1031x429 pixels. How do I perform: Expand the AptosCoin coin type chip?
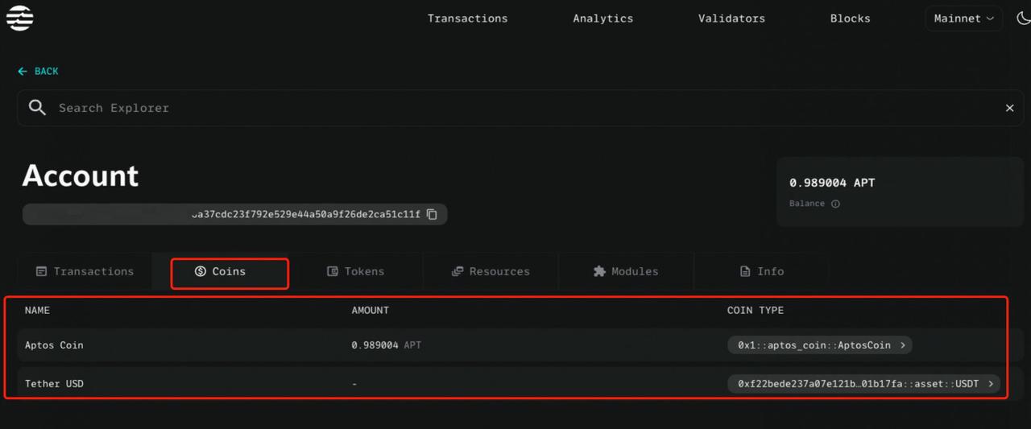point(820,345)
